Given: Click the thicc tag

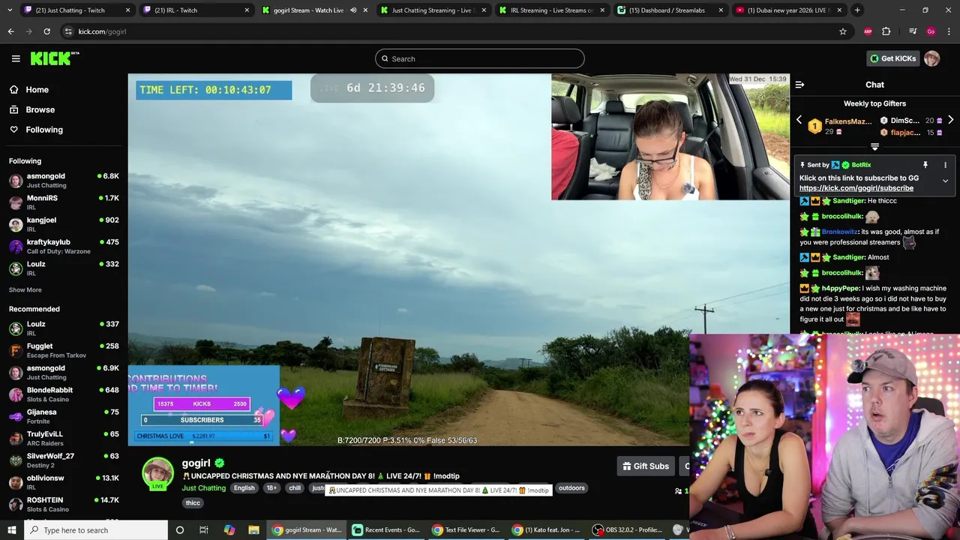Looking at the screenshot, I should [x=193, y=503].
